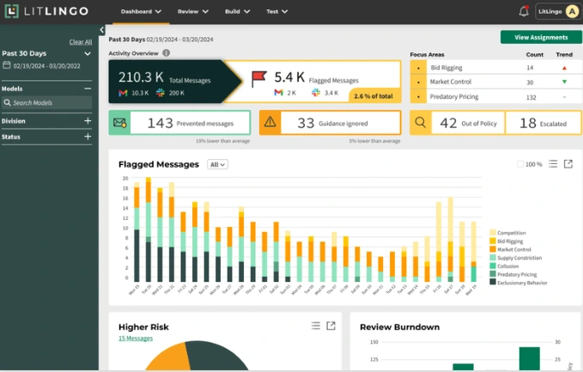Toggle the Predatory Pricing legend series
This screenshot has height=372, width=583.
click(x=513, y=274)
